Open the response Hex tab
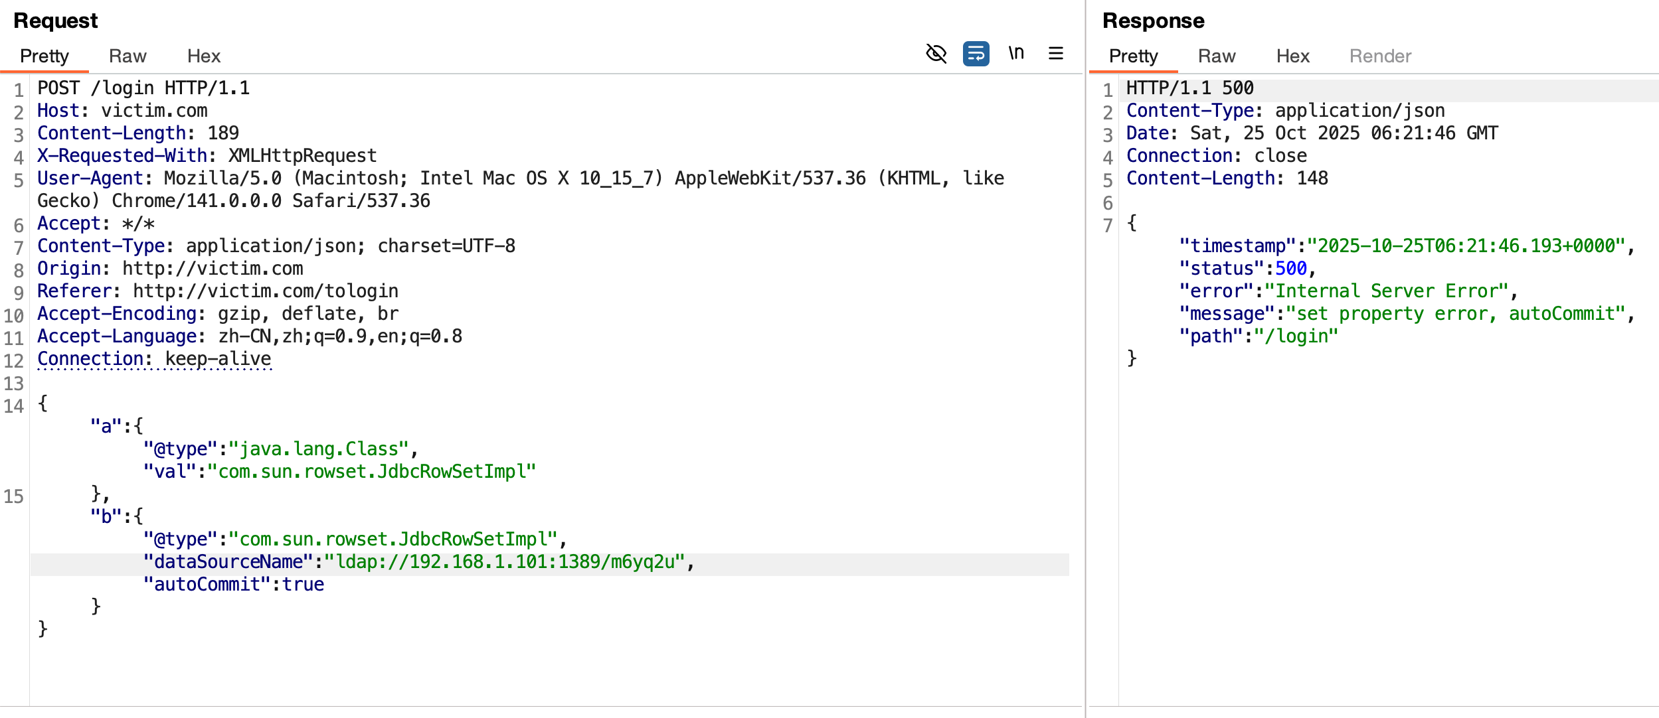The width and height of the screenshot is (1659, 718). (x=1292, y=56)
